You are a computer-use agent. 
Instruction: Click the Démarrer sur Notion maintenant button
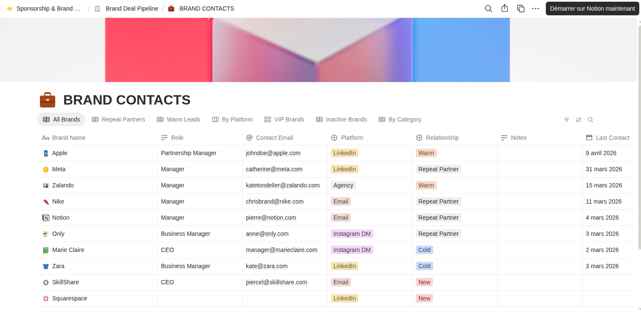point(592,9)
